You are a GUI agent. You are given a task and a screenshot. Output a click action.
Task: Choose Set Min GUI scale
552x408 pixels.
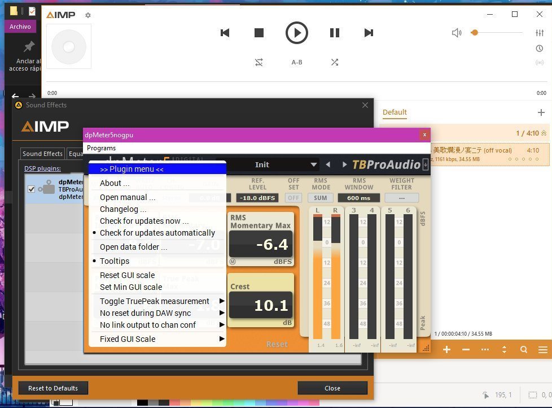click(x=157, y=287)
